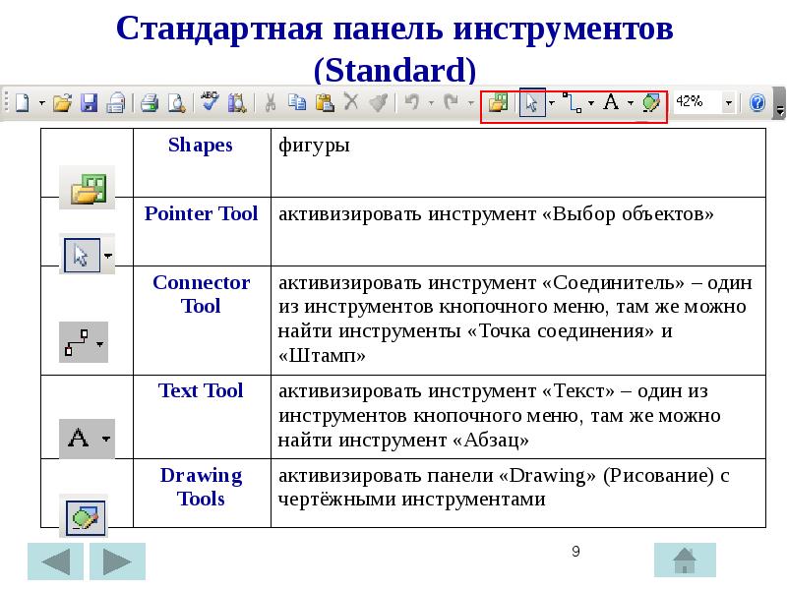Select the Text Tool A in the toolbar

click(611, 102)
